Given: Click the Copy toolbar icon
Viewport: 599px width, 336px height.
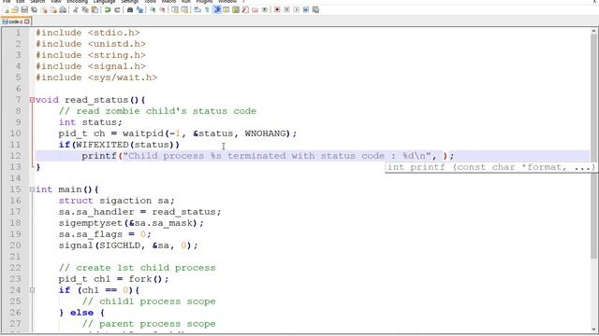Looking at the screenshot, I should pos(85,9).
